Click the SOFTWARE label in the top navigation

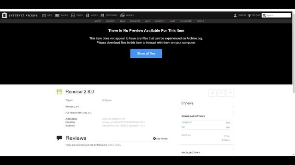112,15
